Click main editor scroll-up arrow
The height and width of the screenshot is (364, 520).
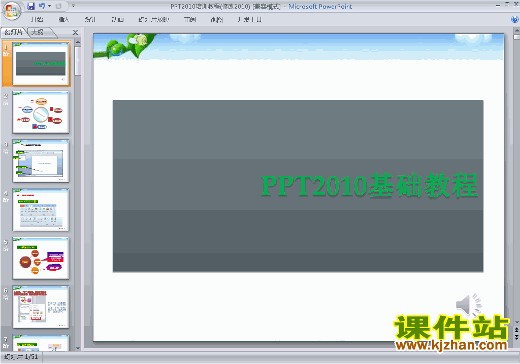[516, 30]
